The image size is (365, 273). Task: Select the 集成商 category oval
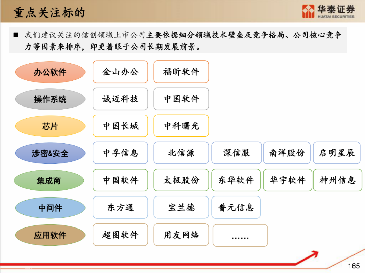click(x=49, y=180)
